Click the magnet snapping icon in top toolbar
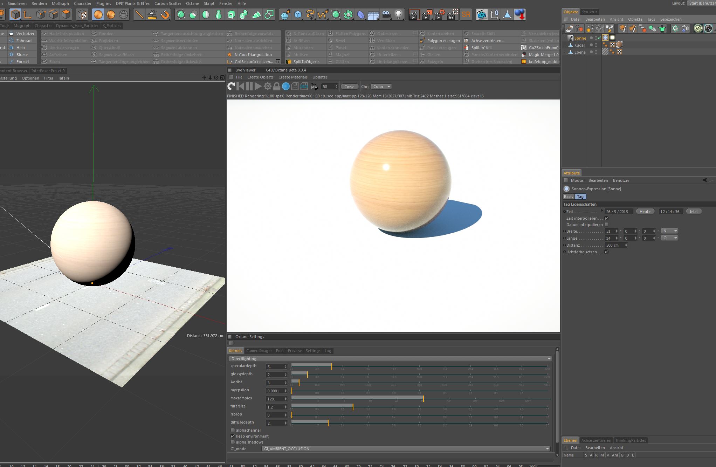This screenshot has height=467, width=716. pos(165,14)
